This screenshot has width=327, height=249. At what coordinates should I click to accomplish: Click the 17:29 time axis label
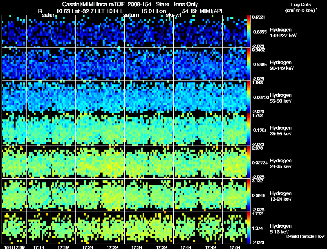click(x=112, y=247)
